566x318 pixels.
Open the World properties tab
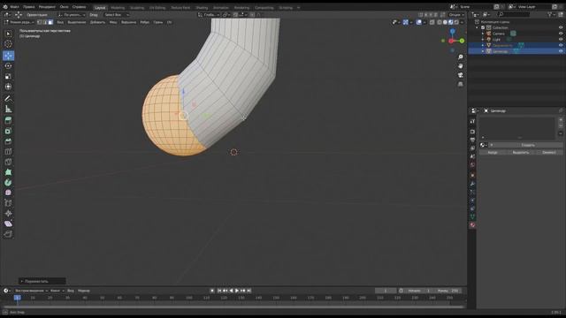click(x=472, y=165)
